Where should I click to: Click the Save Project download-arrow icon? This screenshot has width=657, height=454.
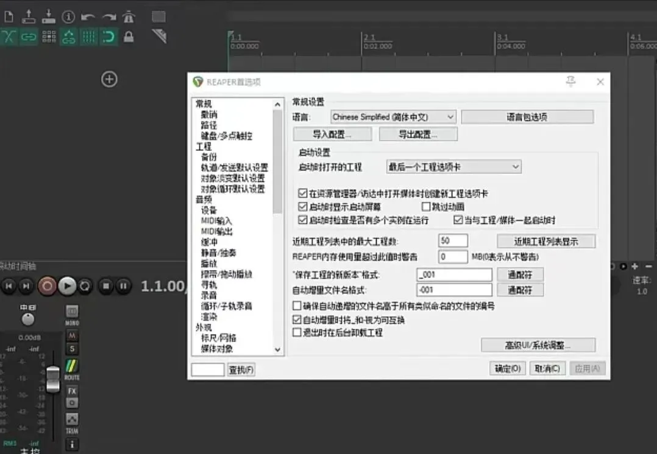pos(49,16)
